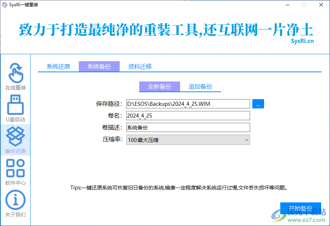Click the SysRi logo in the title bar

click(x=4, y=5)
